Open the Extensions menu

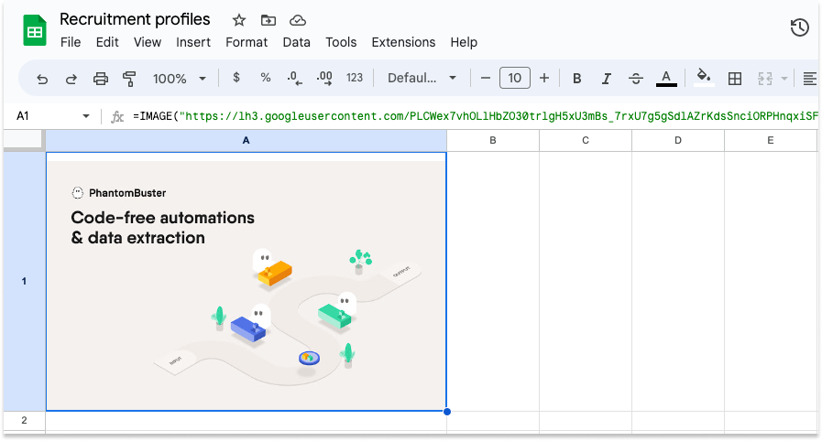pyautogui.click(x=403, y=42)
